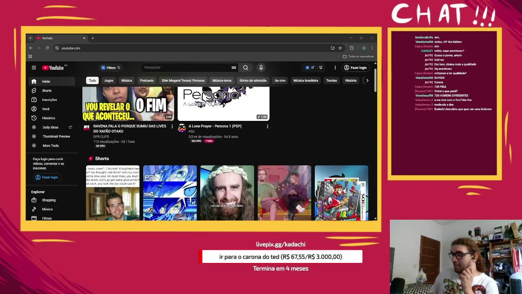The width and height of the screenshot is (522, 294).
Task: Open the A Lone Prayer - Persona 1 (PSP) title
Action: pyautogui.click(x=215, y=126)
